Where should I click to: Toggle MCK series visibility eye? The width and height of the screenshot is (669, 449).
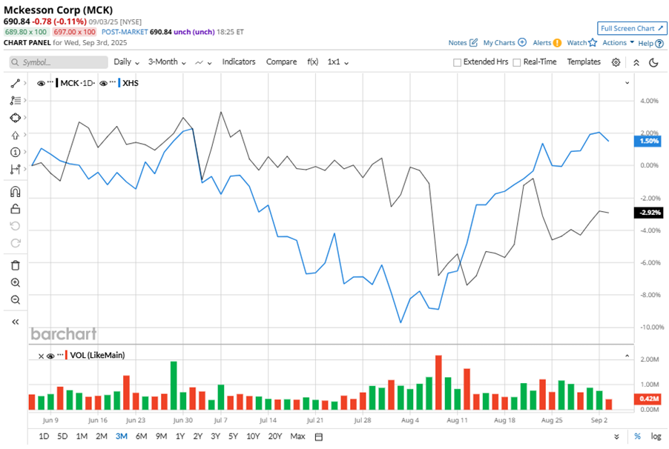pos(41,83)
